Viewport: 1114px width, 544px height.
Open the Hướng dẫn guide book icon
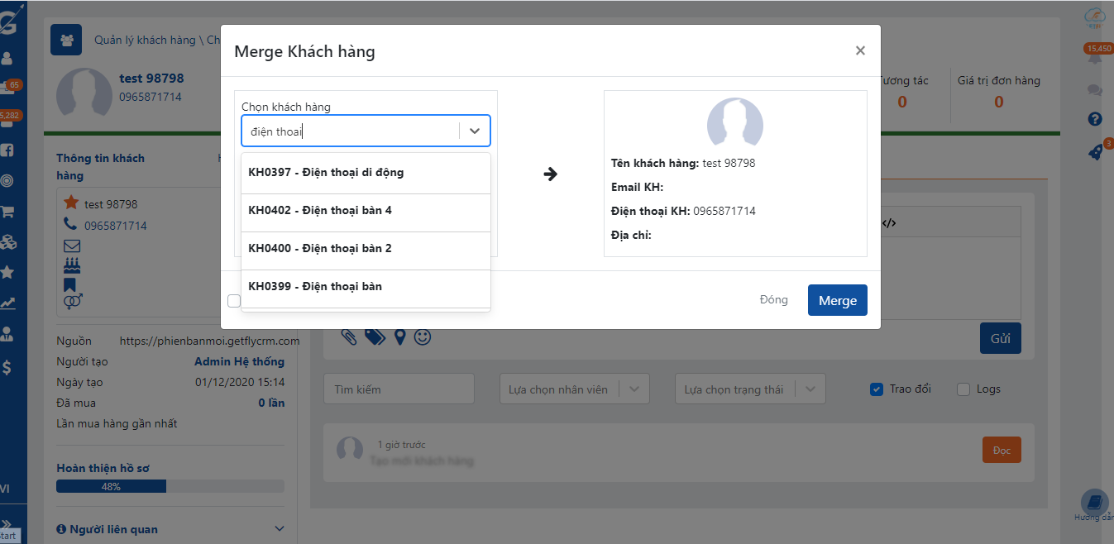tap(1094, 503)
